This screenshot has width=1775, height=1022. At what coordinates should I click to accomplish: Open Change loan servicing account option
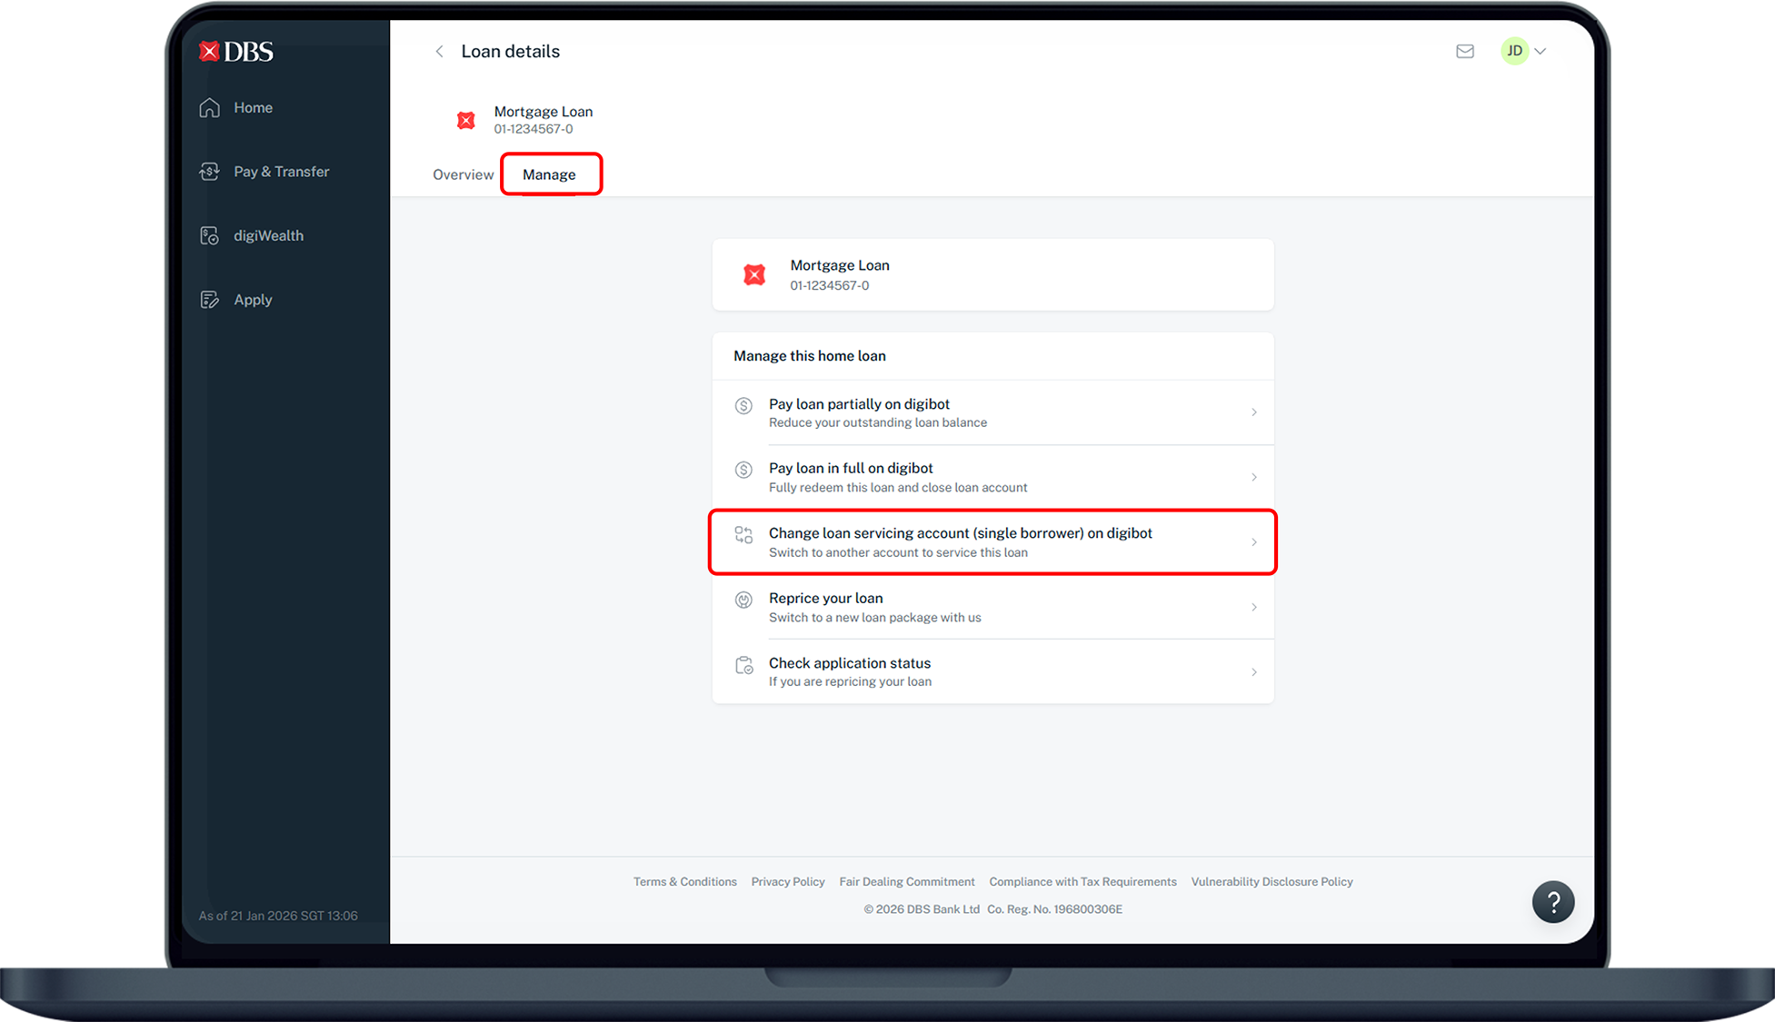[992, 541]
